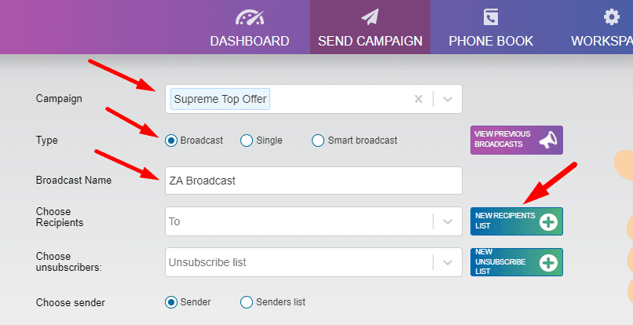Open the DASHBOARD tab

[250, 27]
